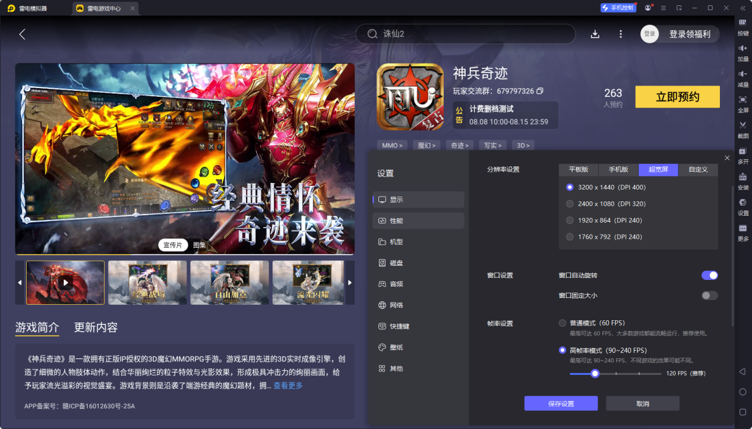Show next thumbnails with right arrow
Screen dimensions: 752x429
pyautogui.click(x=350, y=283)
